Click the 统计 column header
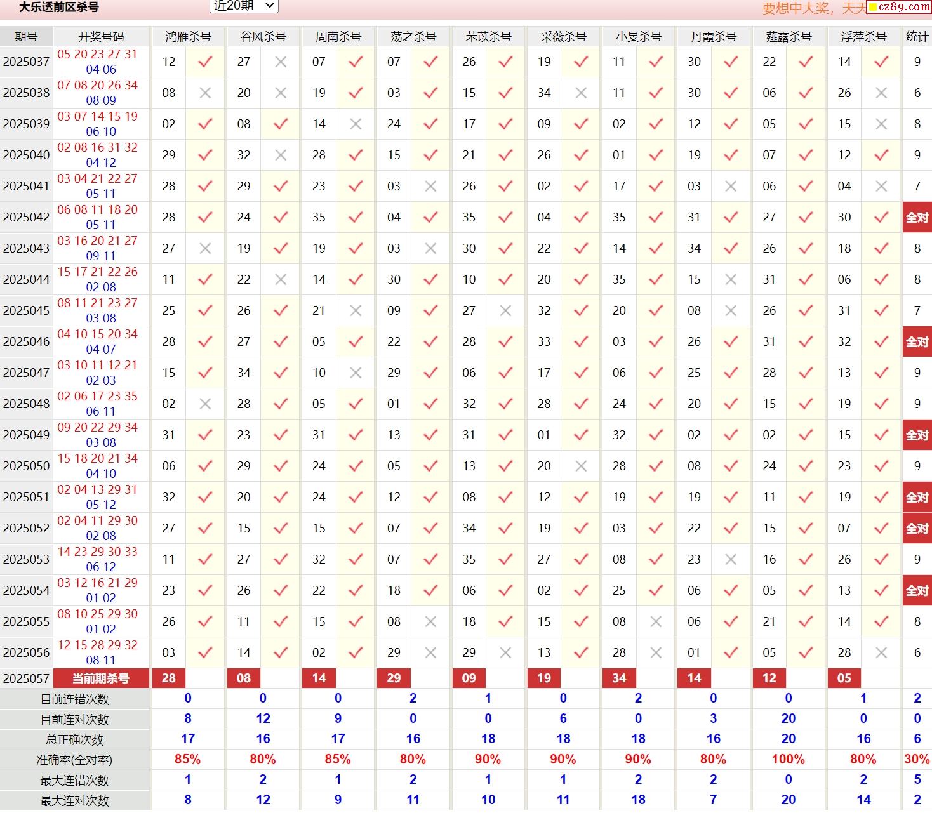 [x=917, y=36]
